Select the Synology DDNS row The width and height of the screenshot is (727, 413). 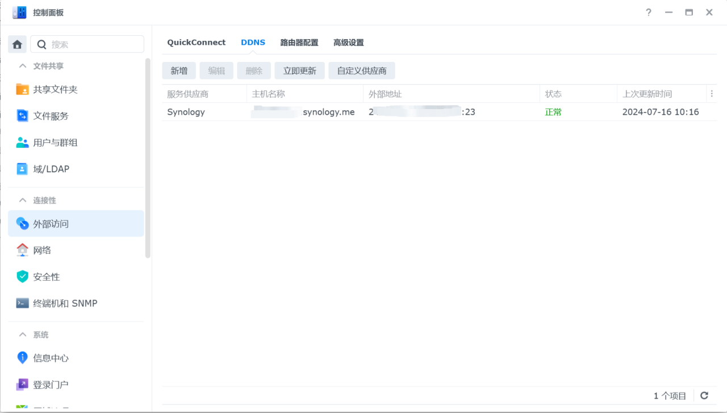point(440,112)
